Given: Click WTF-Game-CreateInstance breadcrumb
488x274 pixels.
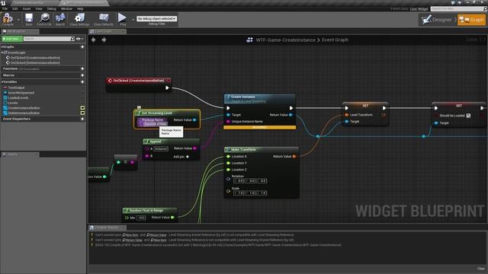Looking at the screenshot, I should coord(285,40).
